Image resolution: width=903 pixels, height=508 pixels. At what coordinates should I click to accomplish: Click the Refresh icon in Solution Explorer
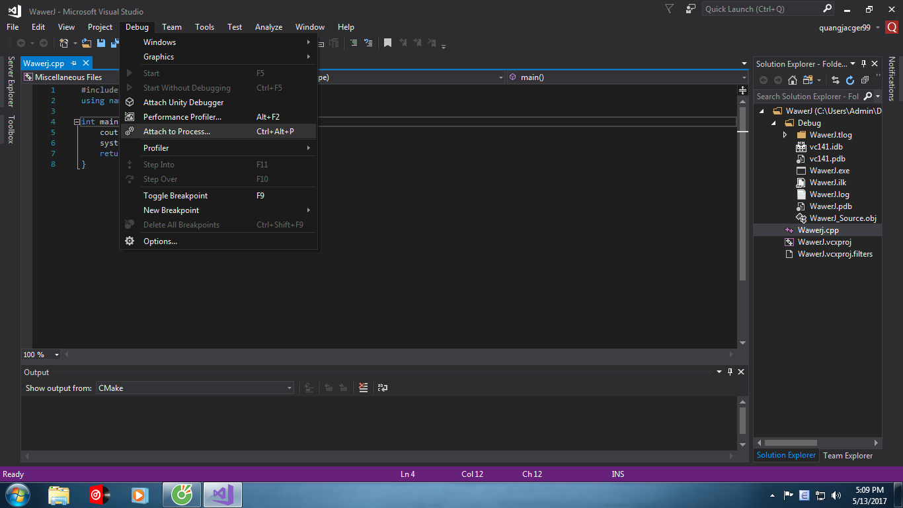tap(850, 80)
